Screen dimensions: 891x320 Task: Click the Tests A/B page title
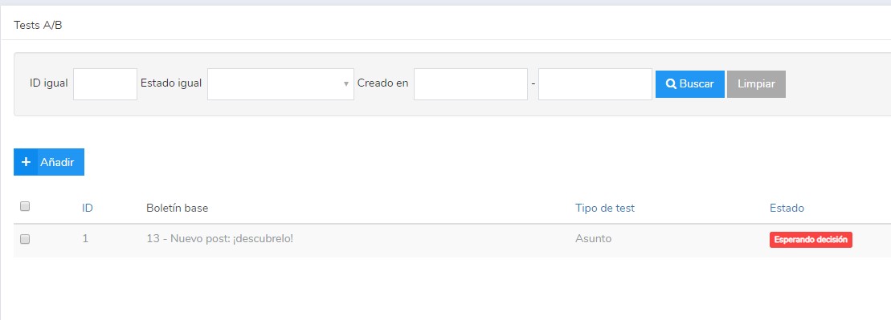coord(38,26)
